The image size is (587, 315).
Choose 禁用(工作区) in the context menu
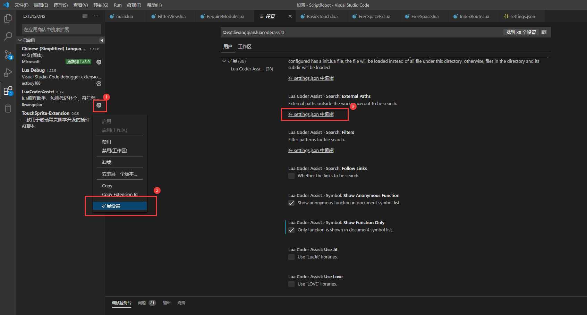[x=120, y=151]
